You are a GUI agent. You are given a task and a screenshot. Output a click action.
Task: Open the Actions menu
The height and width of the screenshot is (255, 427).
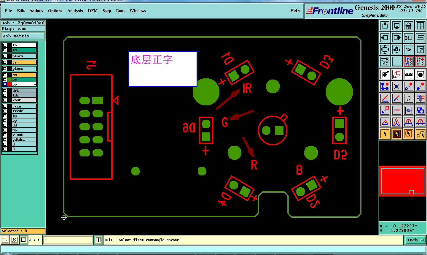36,11
